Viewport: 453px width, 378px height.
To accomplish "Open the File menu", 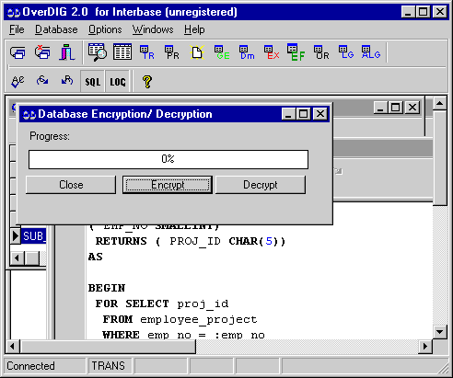I will point(17,29).
